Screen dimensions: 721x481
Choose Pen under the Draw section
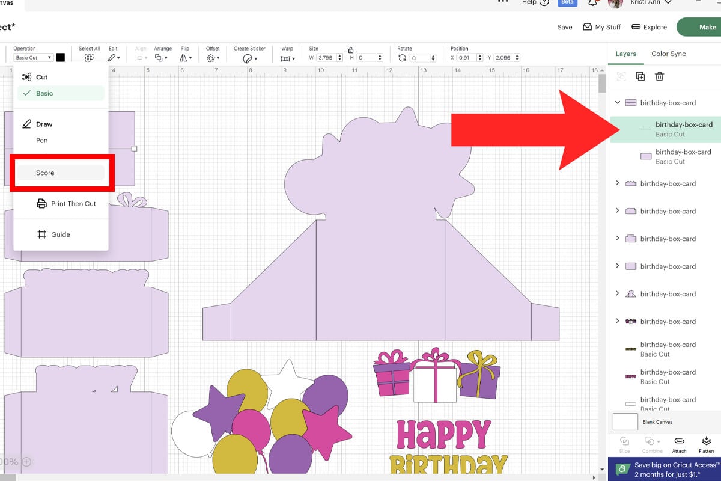pos(41,140)
